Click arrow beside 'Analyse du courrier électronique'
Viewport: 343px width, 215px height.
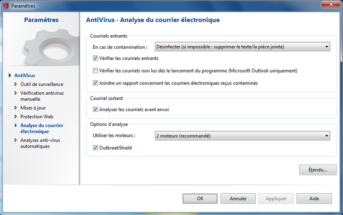coord(16,125)
